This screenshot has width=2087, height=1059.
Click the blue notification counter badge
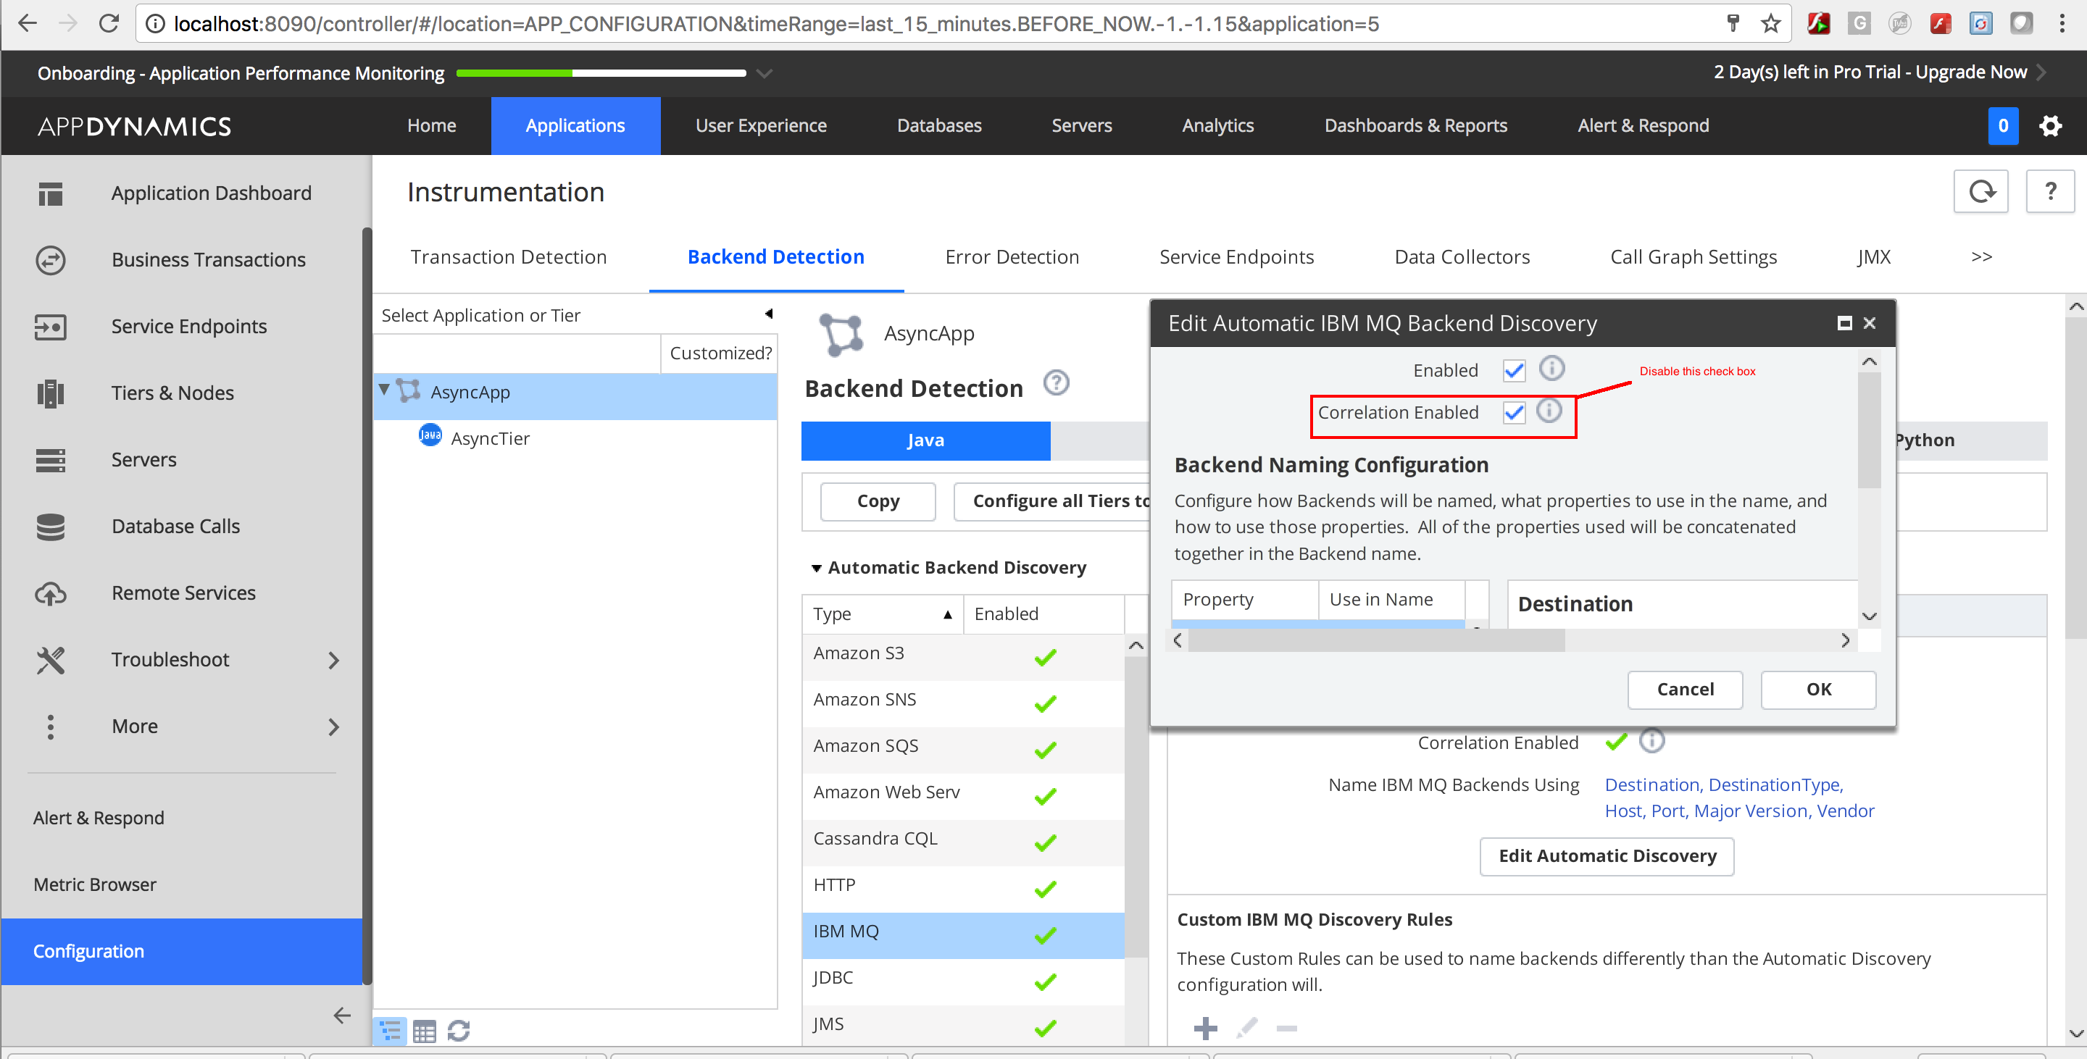point(2003,125)
